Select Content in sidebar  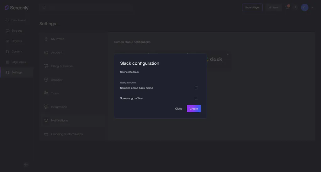coord(16,52)
